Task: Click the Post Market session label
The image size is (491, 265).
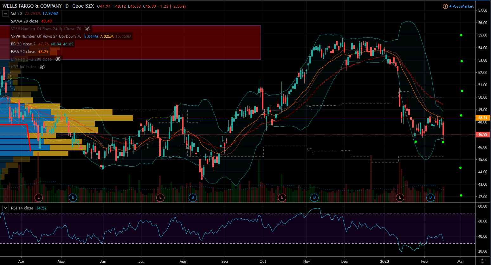Action: point(463,6)
